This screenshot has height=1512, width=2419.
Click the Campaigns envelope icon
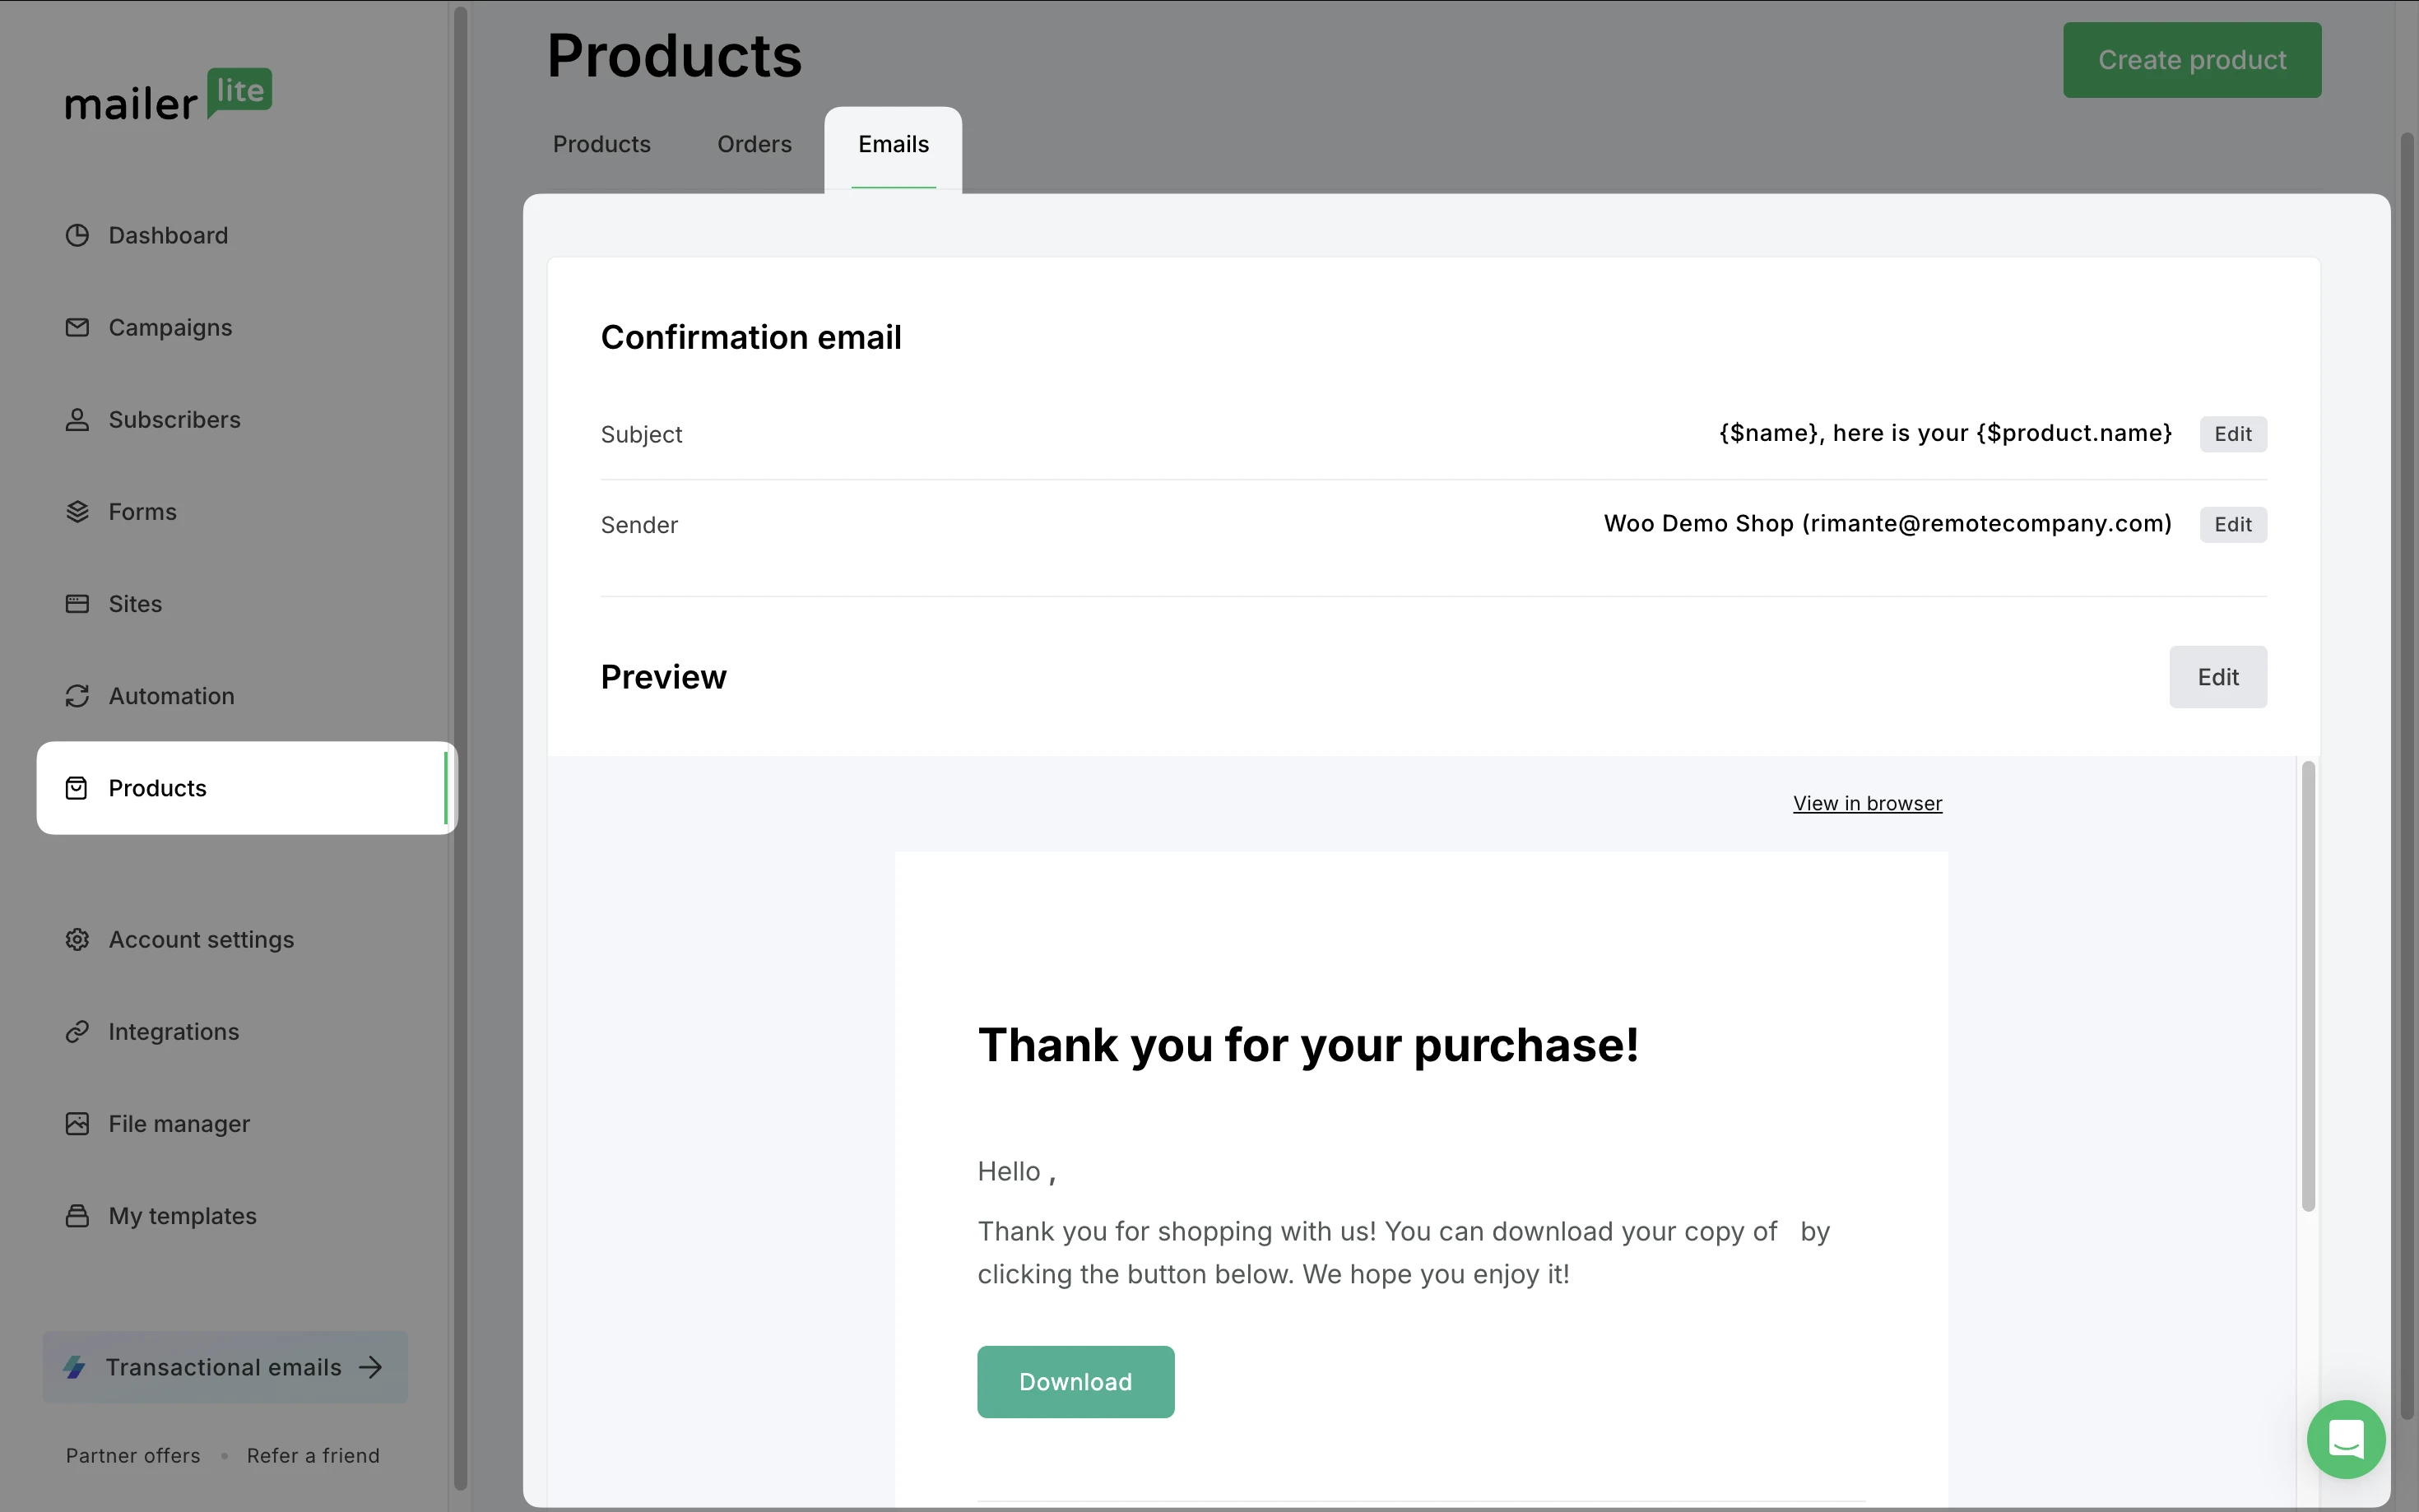(x=77, y=328)
